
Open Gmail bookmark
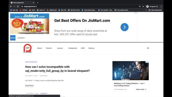(32, 10)
